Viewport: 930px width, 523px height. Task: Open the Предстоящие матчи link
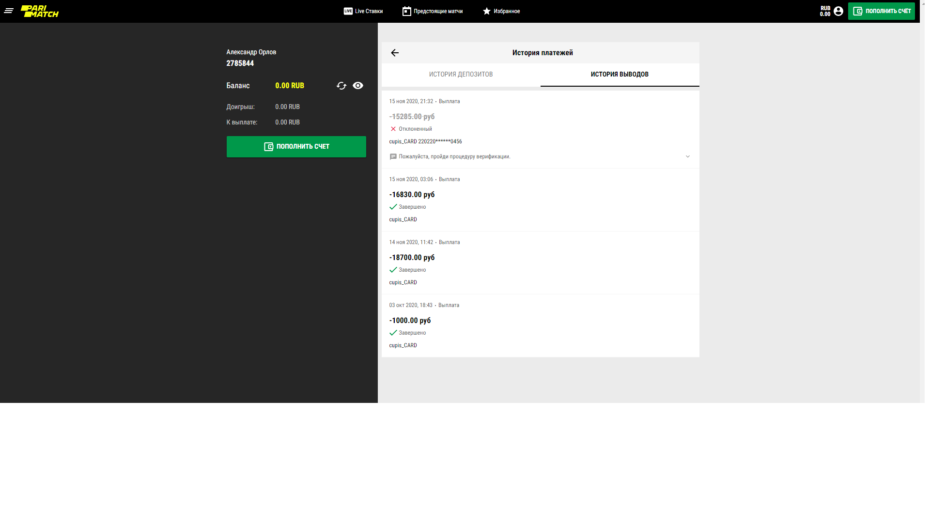(438, 11)
